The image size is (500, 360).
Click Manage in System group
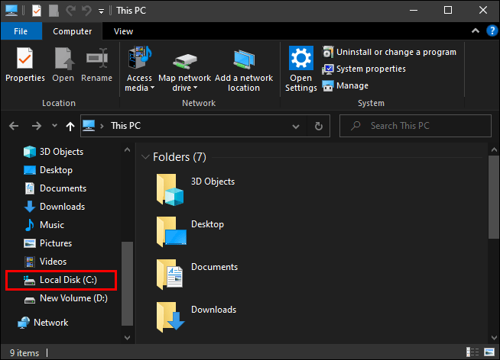tap(345, 85)
